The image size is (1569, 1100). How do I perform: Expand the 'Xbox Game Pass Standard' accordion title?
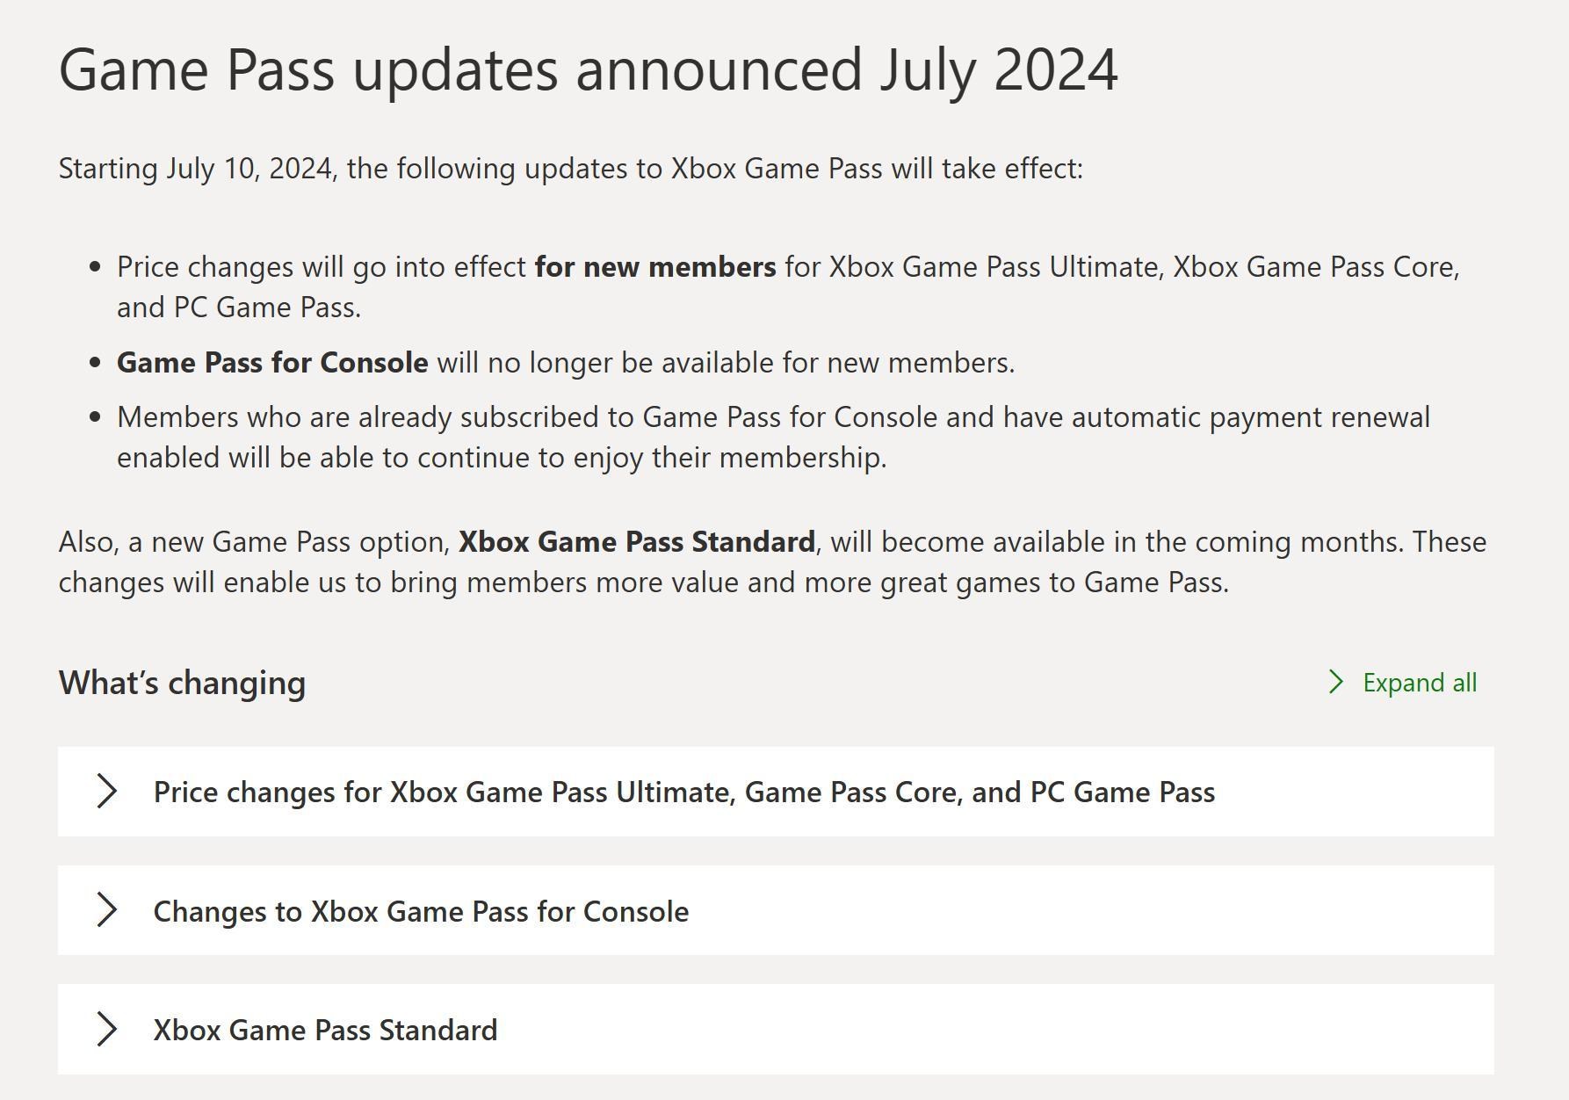coord(325,1030)
